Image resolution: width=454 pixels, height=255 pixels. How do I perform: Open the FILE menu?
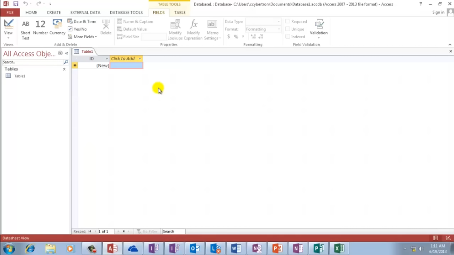pos(10,12)
